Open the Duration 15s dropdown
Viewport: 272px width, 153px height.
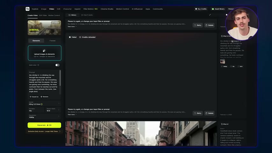[x=36, y=110]
